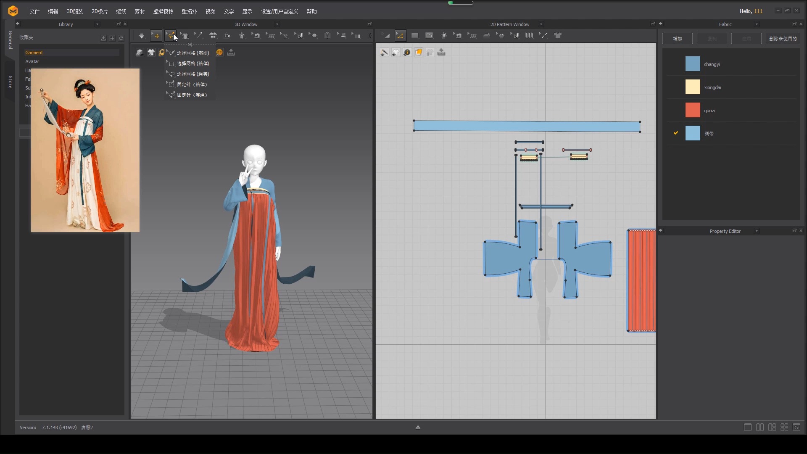Screen dimensions: 807x454
Task: Click the fabric texture globe icon below 3D toolbar
Action: click(219, 52)
